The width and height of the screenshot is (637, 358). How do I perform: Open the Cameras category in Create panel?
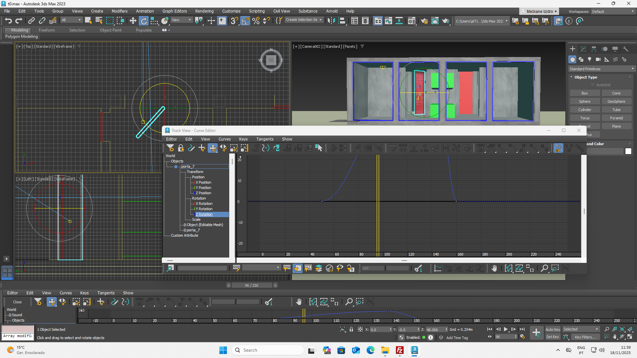[x=598, y=59]
